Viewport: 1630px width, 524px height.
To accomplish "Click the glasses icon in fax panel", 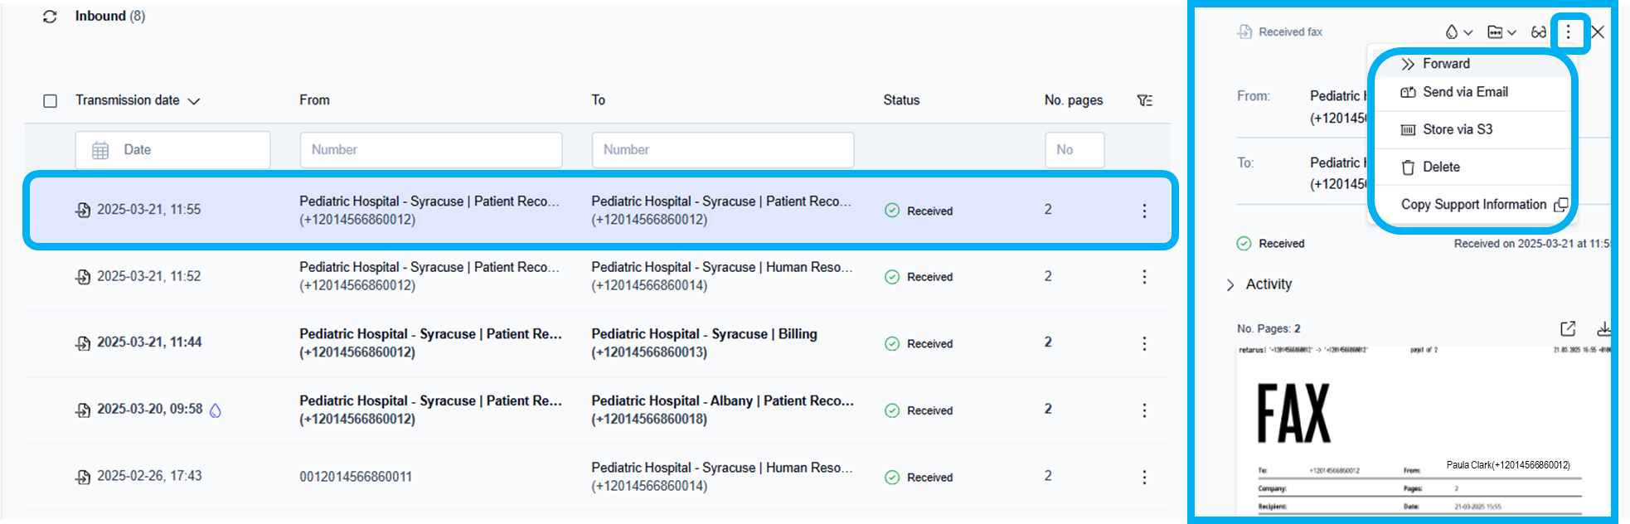I will [x=1538, y=32].
